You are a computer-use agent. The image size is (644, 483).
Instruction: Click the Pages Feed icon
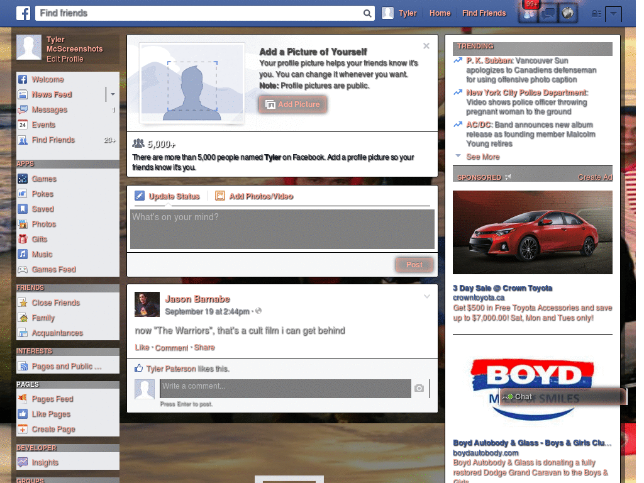click(x=23, y=399)
